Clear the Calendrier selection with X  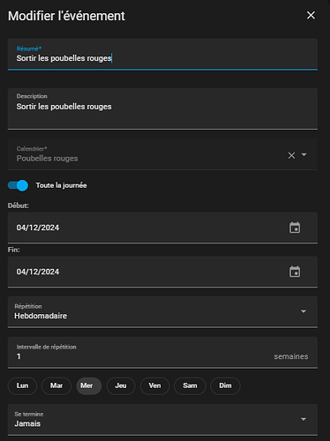(291, 155)
